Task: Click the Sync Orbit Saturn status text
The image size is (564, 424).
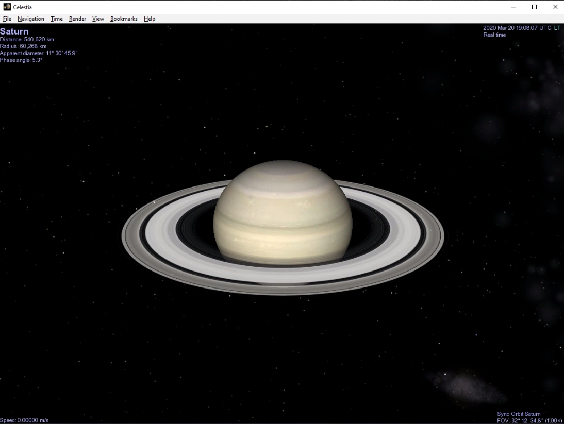Action: (x=518, y=413)
